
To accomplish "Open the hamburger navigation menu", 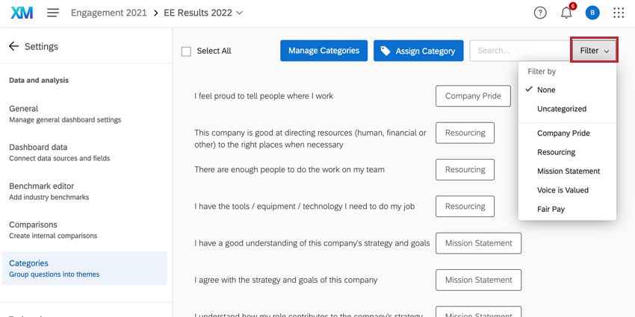I will pos(53,13).
